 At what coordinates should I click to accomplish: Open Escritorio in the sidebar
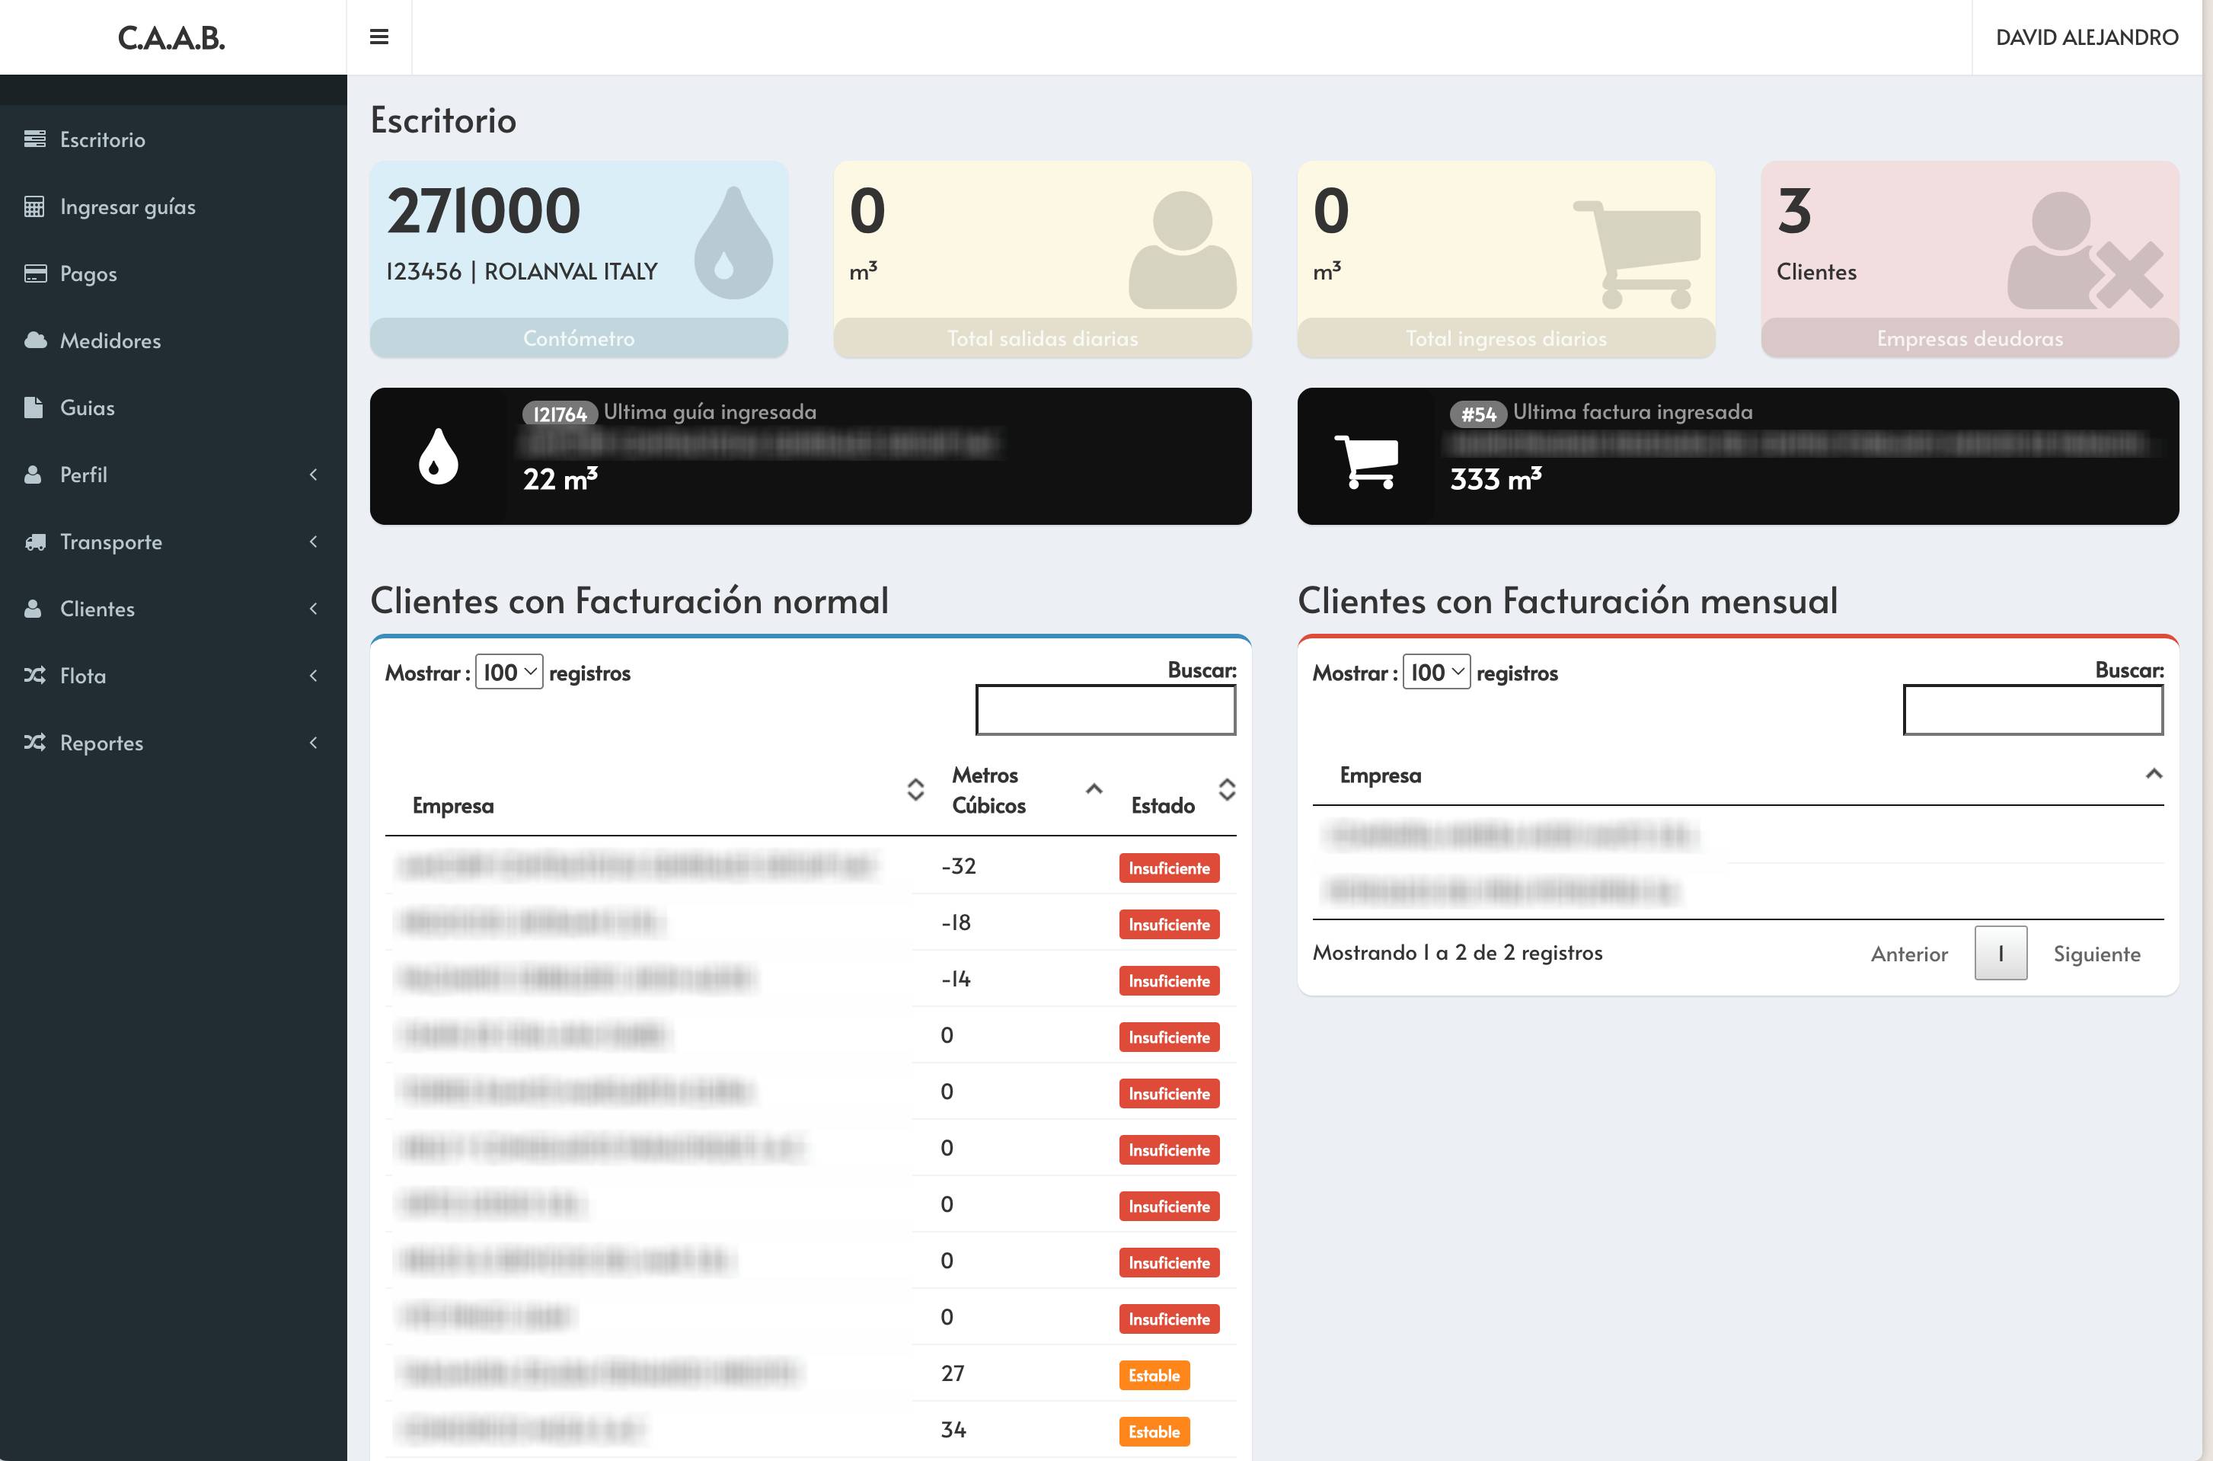point(173,139)
